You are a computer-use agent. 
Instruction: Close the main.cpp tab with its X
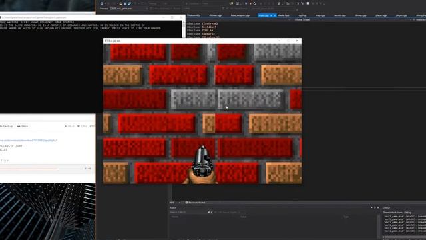(x=274, y=15)
